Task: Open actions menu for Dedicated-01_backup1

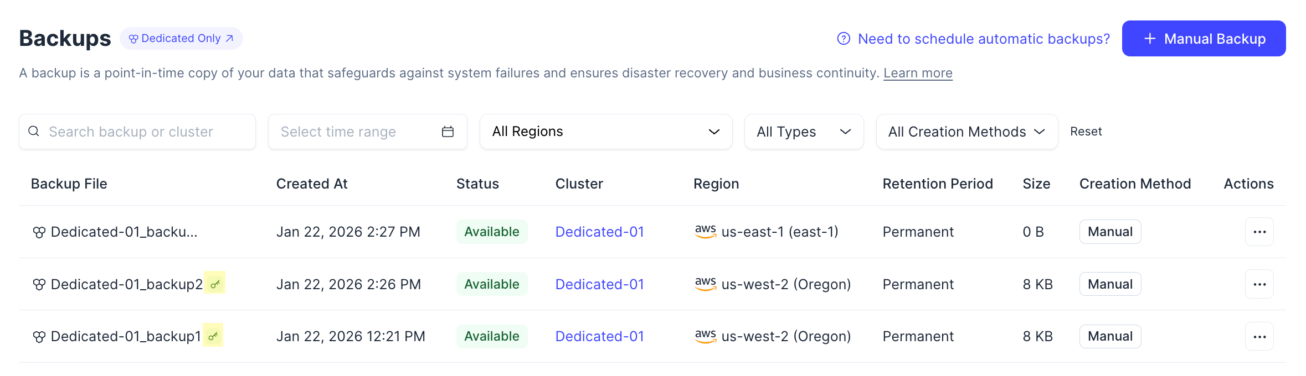Action: tap(1259, 336)
